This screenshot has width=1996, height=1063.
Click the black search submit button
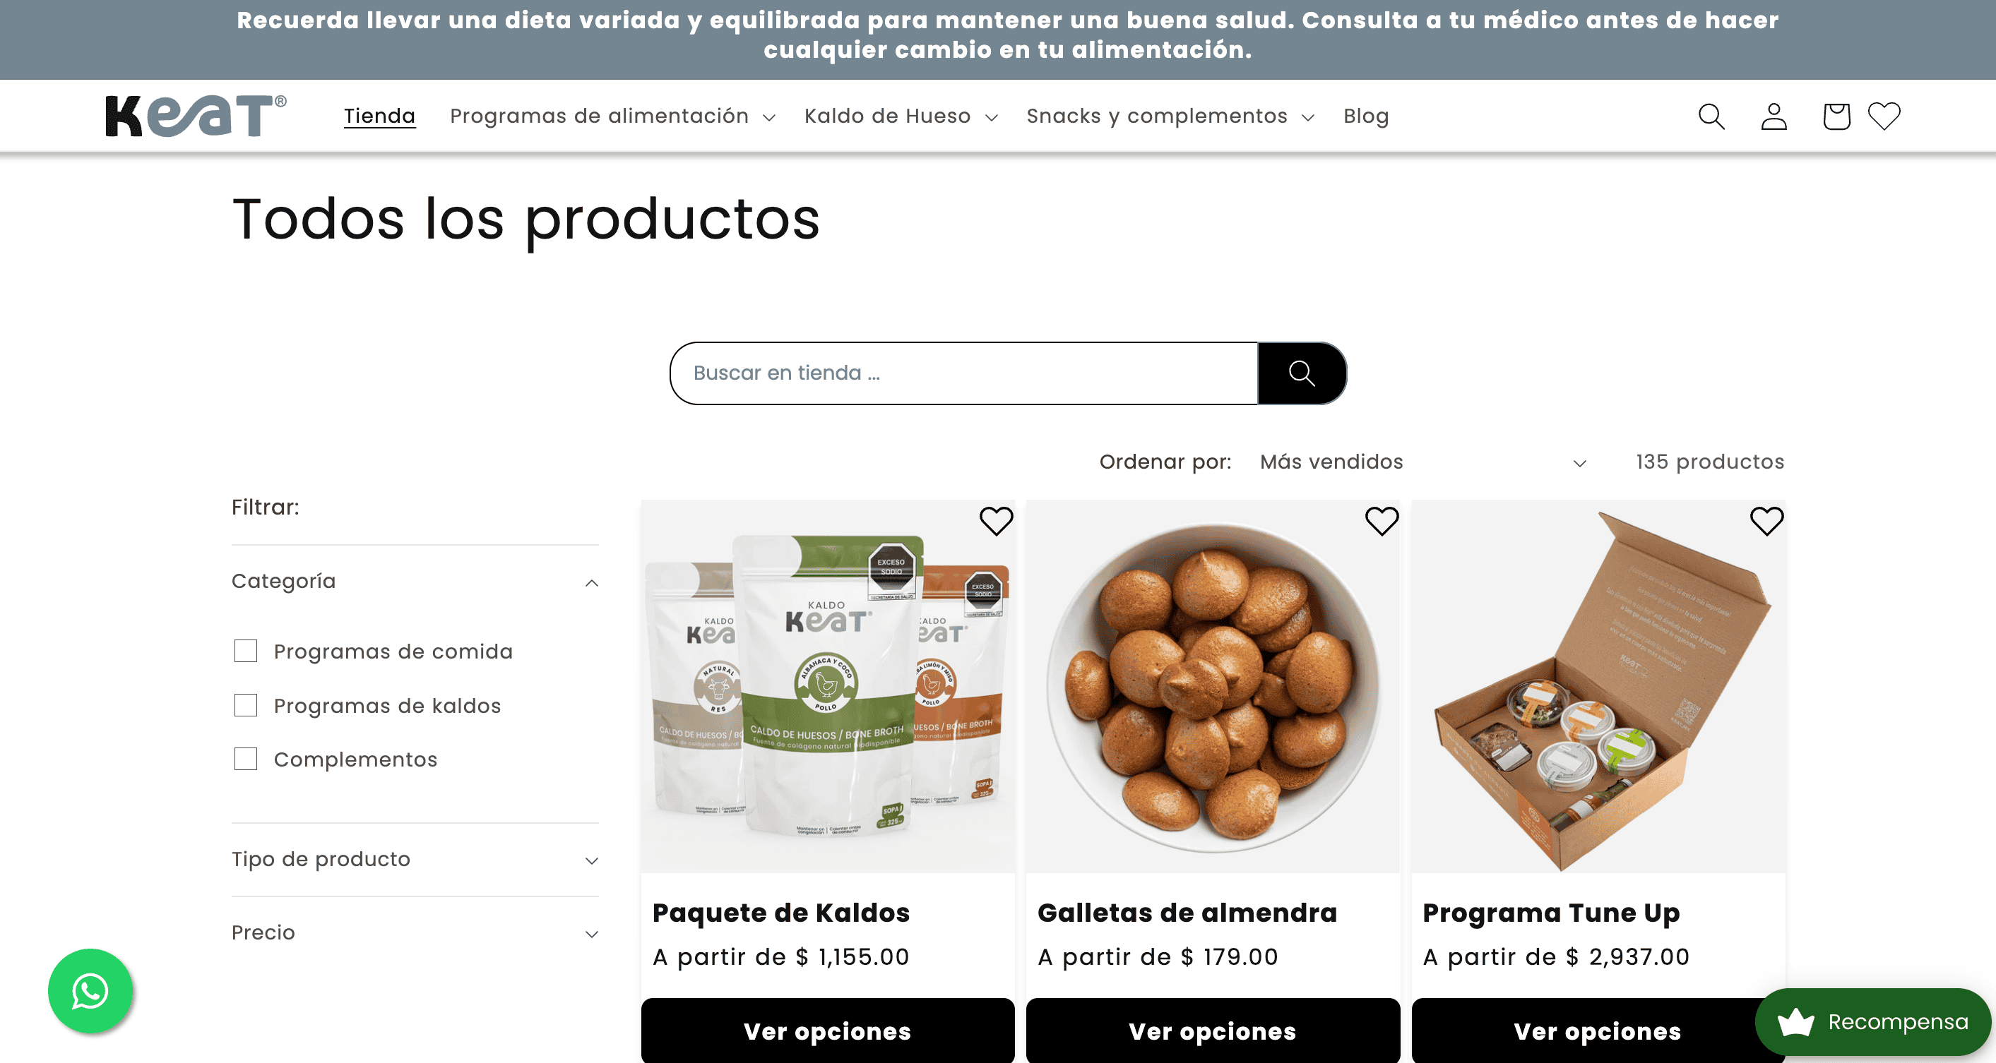(1302, 373)
